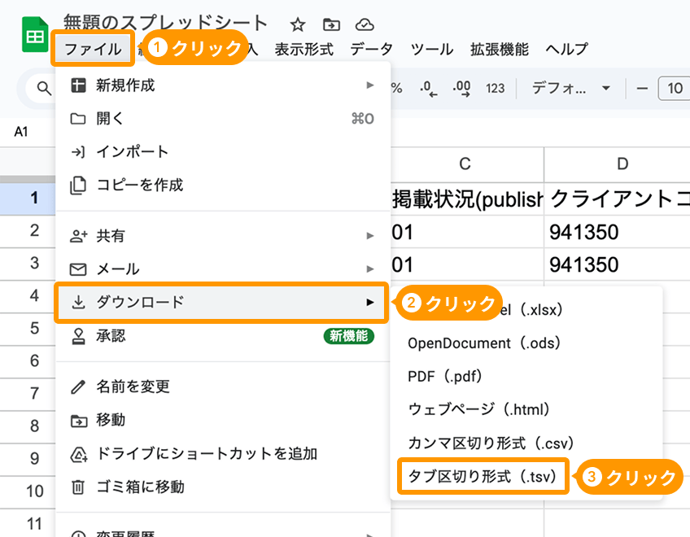
Task: Check the cloud save status icon
Action: click(x=365, y=24)
